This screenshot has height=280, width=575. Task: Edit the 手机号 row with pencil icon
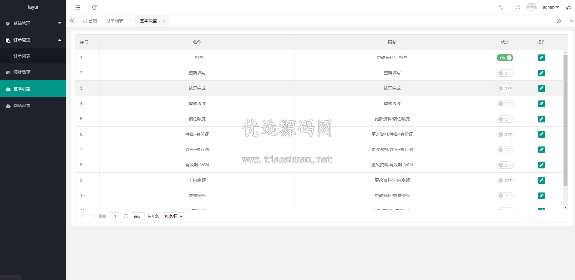coord(541,58)
